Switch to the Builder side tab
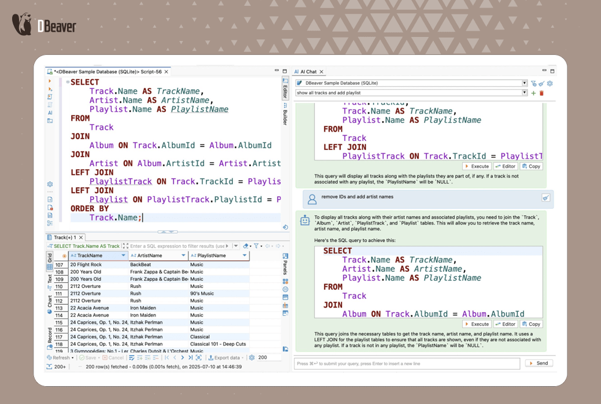601x404 pixels. pos(285,114)
